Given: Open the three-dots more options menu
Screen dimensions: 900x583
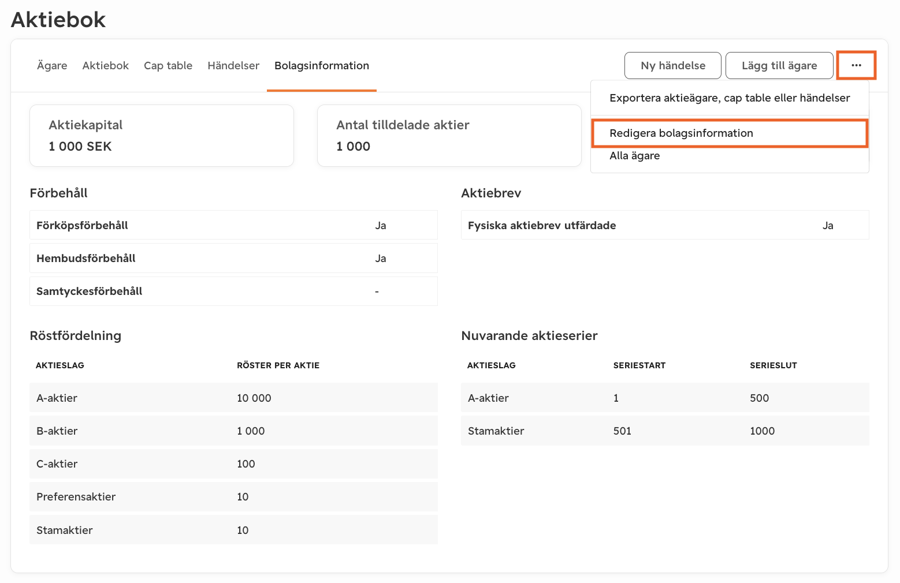Looking at the screenshot, I should pyautogui.click(x=856, y=65).
